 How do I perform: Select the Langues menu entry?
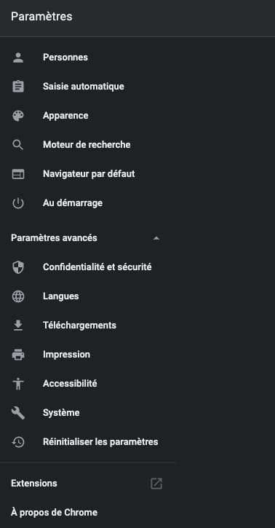point(87,296)
